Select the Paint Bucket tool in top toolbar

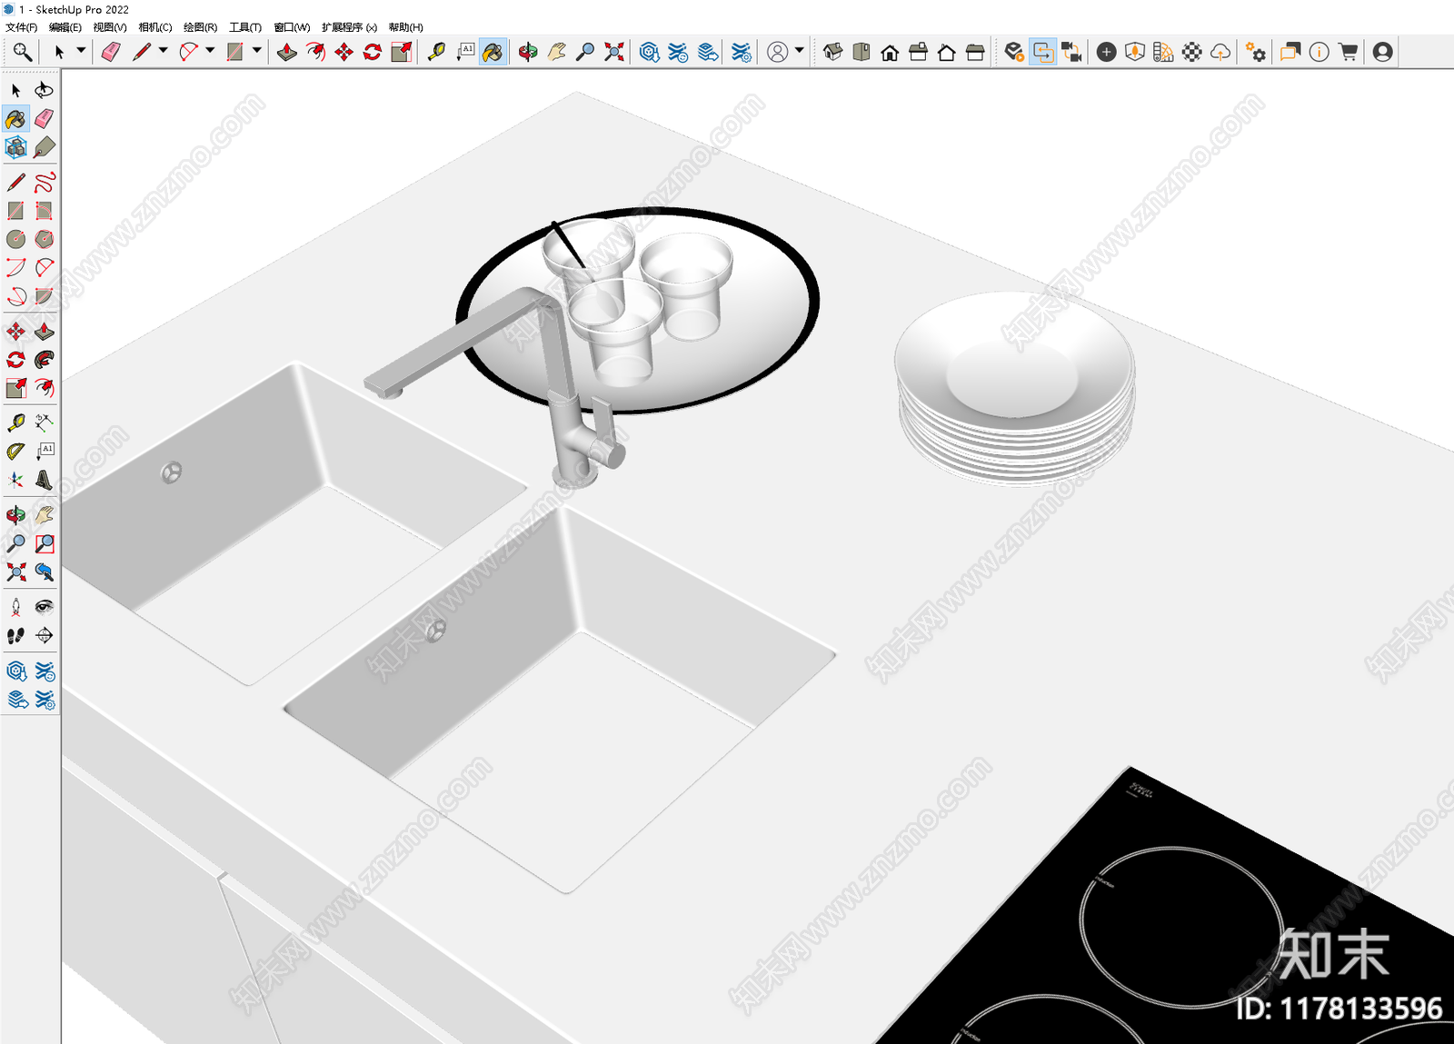(493, 52)
